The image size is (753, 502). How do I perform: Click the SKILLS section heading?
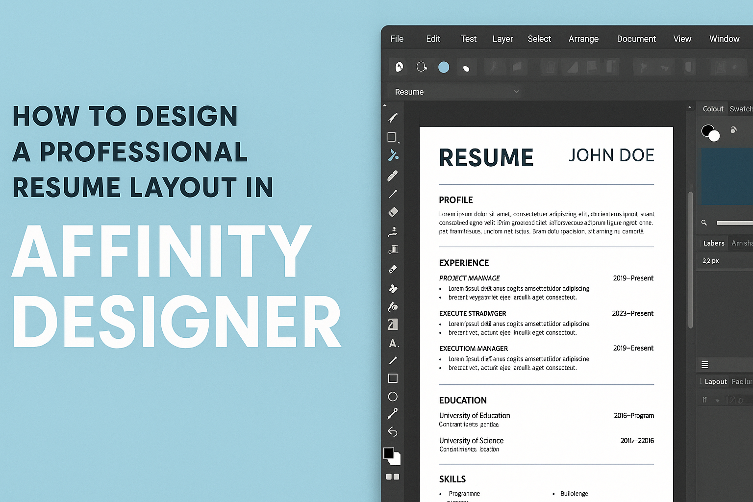452,479
